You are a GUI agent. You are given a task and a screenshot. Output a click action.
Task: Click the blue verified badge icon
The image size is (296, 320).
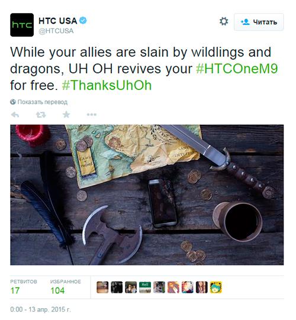(83, 21)
